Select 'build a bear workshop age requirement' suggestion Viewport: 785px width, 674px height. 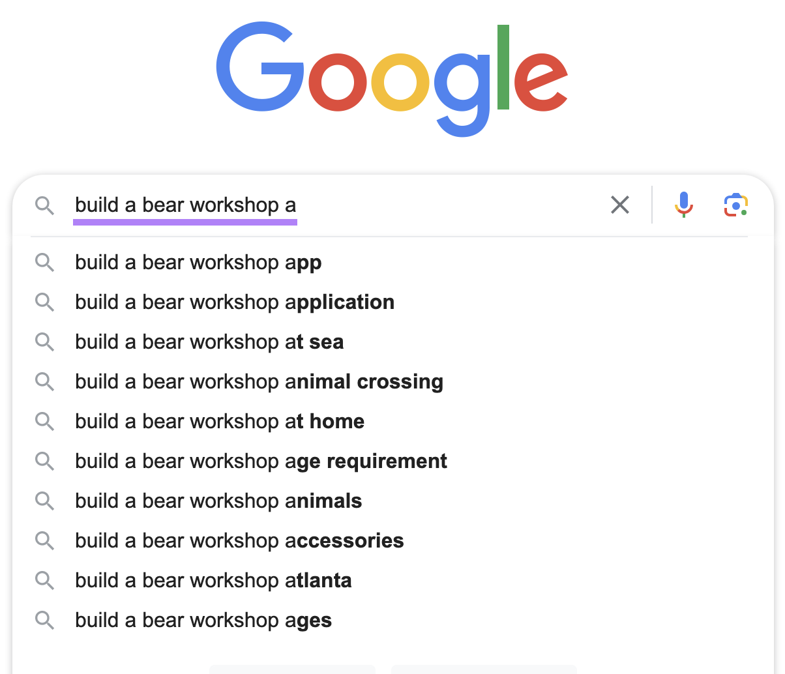[x=261, y=461]
